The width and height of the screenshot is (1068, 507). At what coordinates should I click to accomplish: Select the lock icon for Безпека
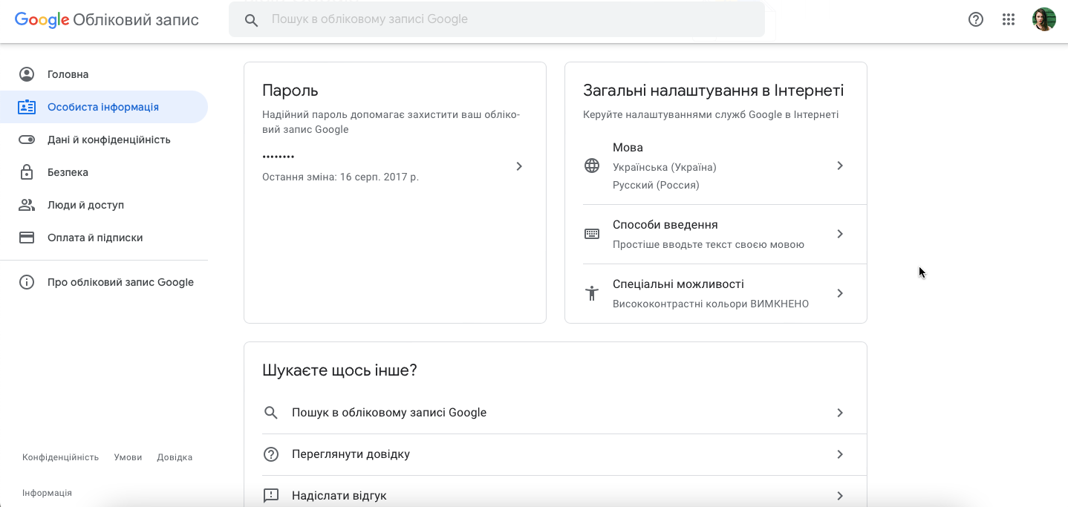27,171
